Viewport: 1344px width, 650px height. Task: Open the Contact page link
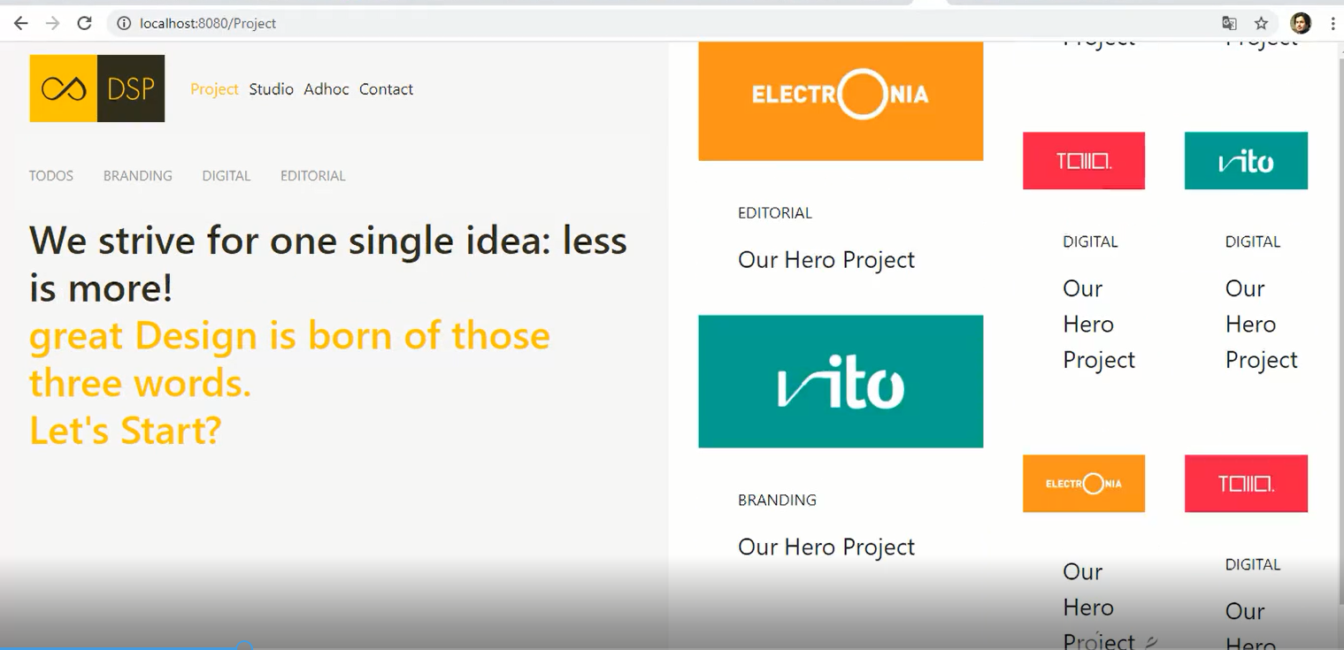pyautogui.click(x=386, y=89)
